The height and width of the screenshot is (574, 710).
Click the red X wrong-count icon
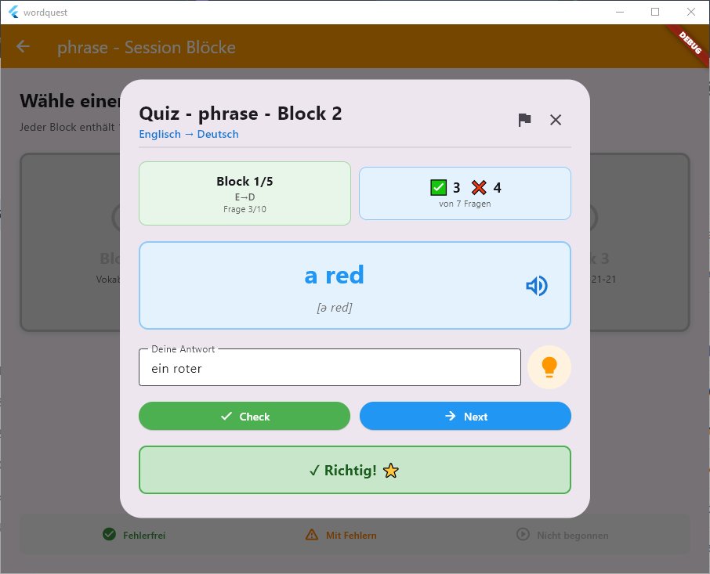click(479, 187)
